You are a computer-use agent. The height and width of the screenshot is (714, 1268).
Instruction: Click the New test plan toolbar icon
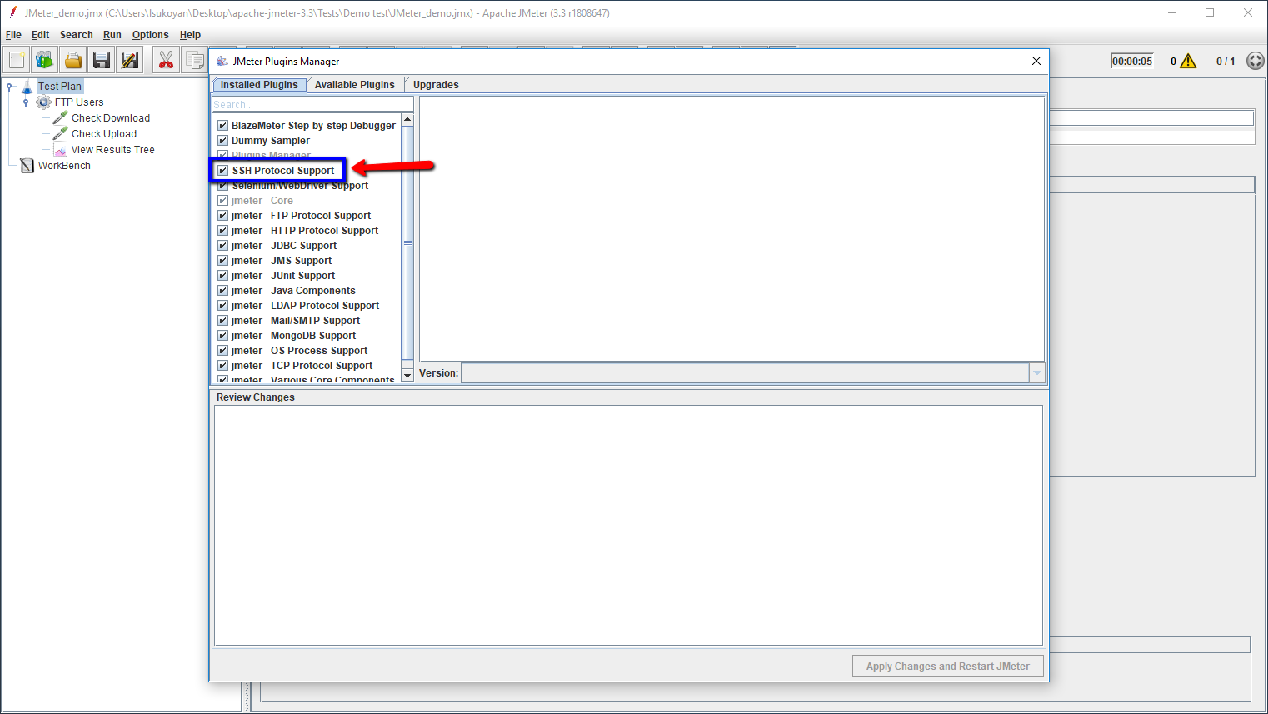point(17,60)
